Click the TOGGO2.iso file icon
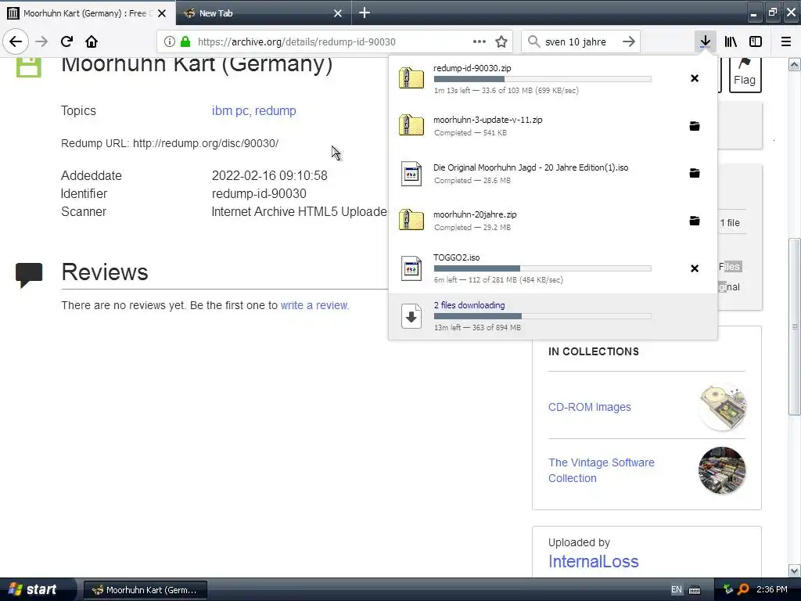This screenshot has height=601, width=801. [411, 268]
